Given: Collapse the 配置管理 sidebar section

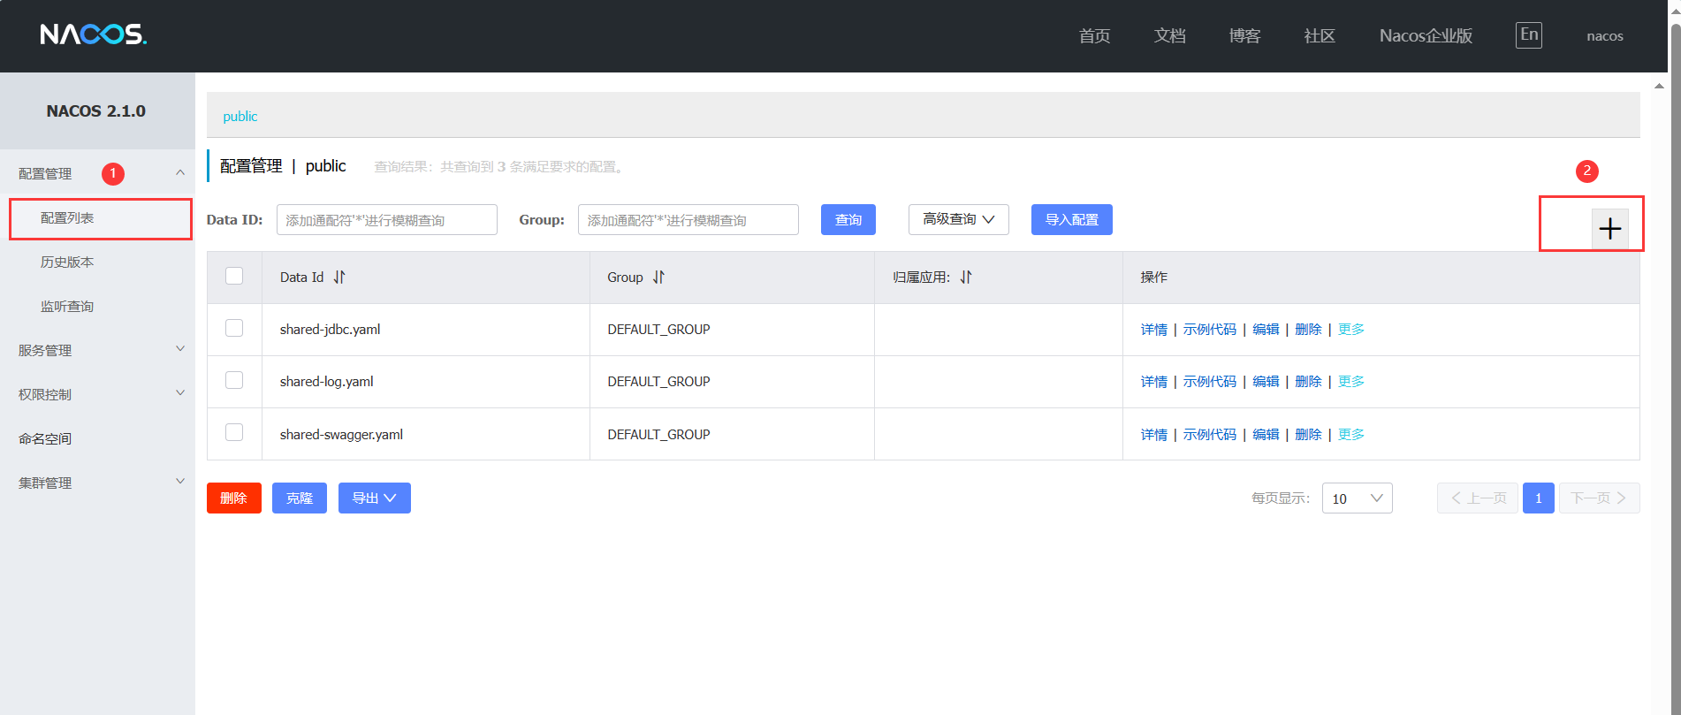Looking at the screenshot, I should pyautogui.click(x=180, y=173).
